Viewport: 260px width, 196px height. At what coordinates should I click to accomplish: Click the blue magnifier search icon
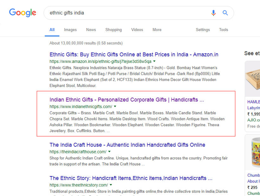(225, 13)
